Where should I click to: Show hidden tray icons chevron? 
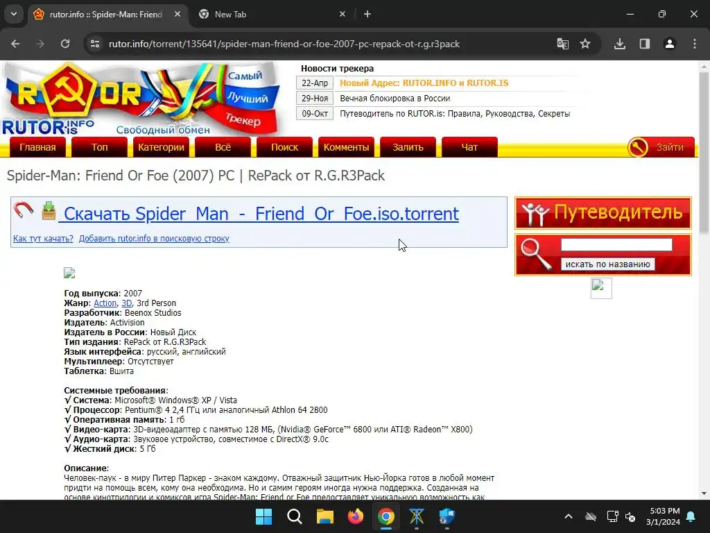[569, 516]
